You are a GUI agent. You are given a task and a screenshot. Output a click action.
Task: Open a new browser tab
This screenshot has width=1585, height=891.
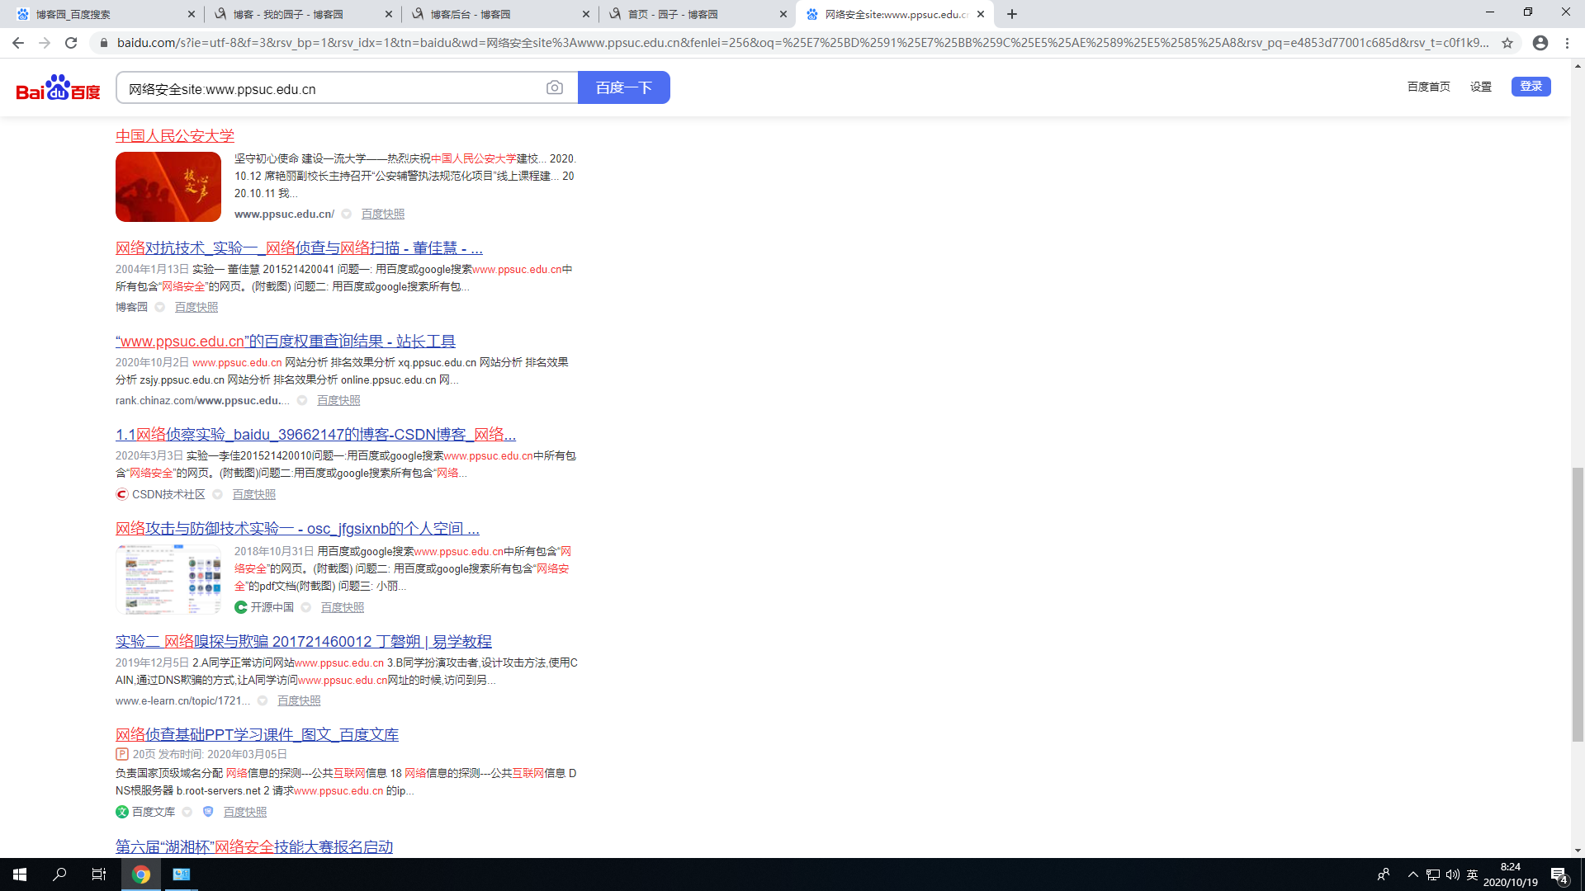tap(1012, 14)
